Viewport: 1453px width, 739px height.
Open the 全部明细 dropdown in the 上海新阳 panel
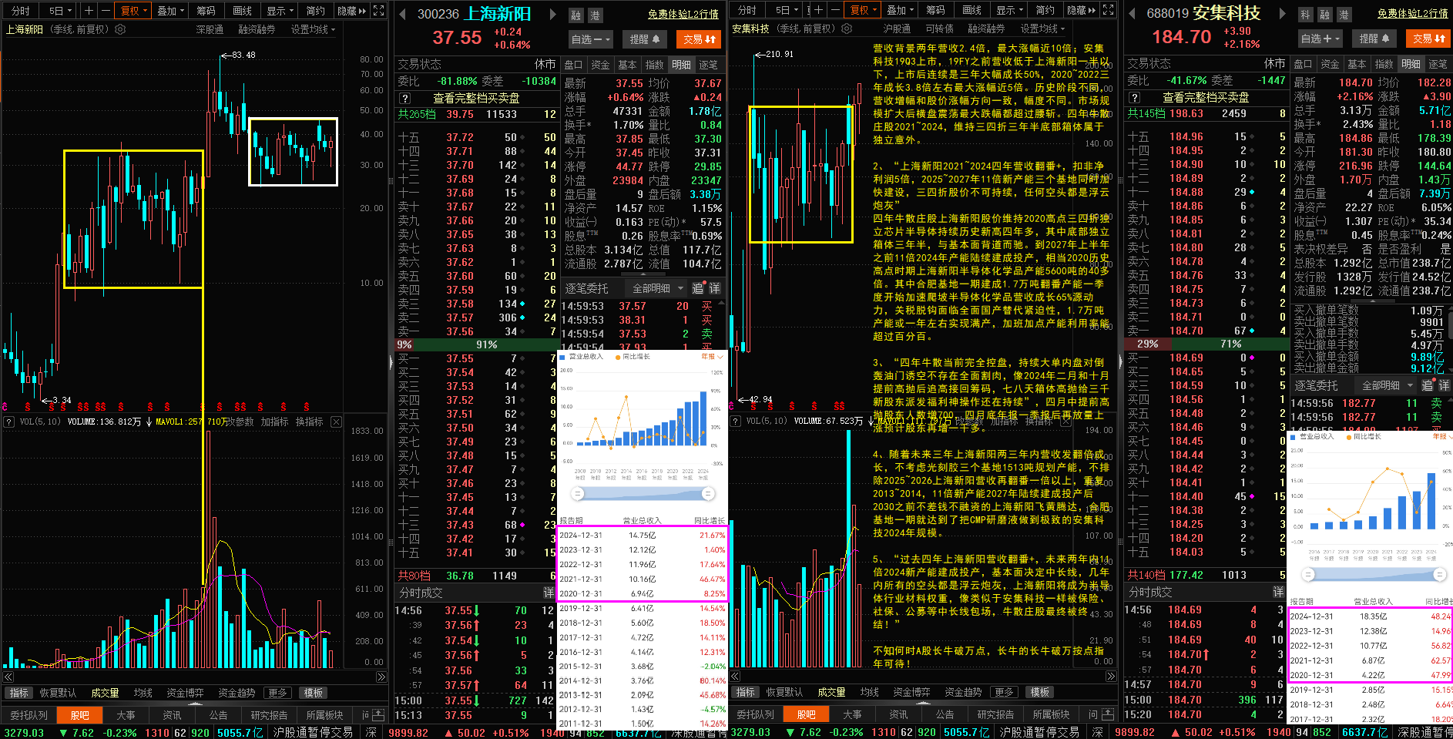click(x=657, y=288)
